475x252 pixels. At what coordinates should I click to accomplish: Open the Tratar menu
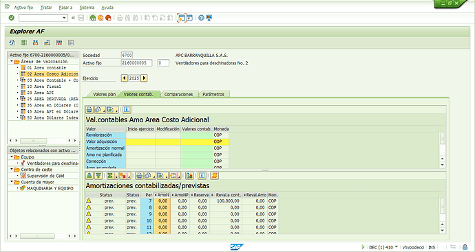(46, 8)
